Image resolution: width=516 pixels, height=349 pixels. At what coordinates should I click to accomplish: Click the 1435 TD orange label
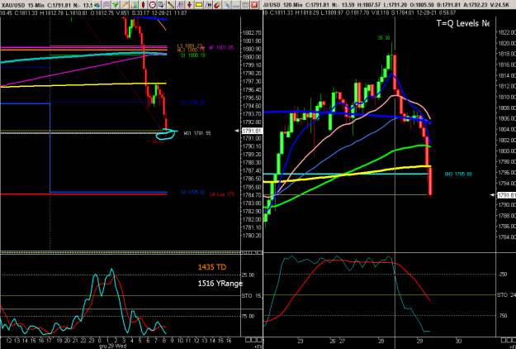[212, 267]
